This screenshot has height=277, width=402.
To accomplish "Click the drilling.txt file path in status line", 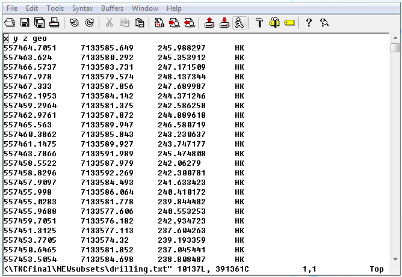I will click(x=88, y=269).
